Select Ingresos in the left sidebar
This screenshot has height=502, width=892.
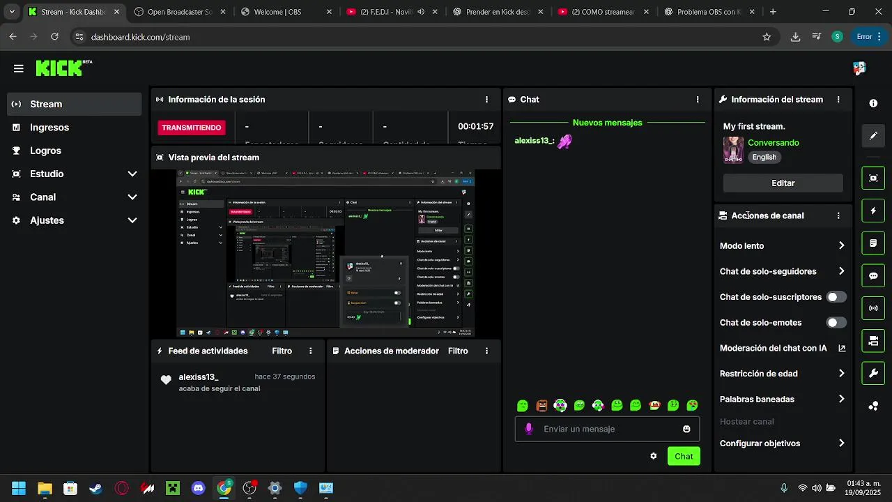coord(75,128)
